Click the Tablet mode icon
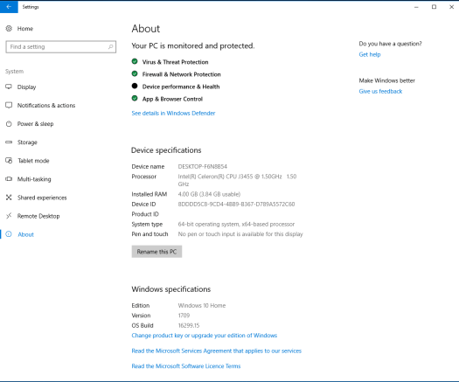 coord(9,161)
